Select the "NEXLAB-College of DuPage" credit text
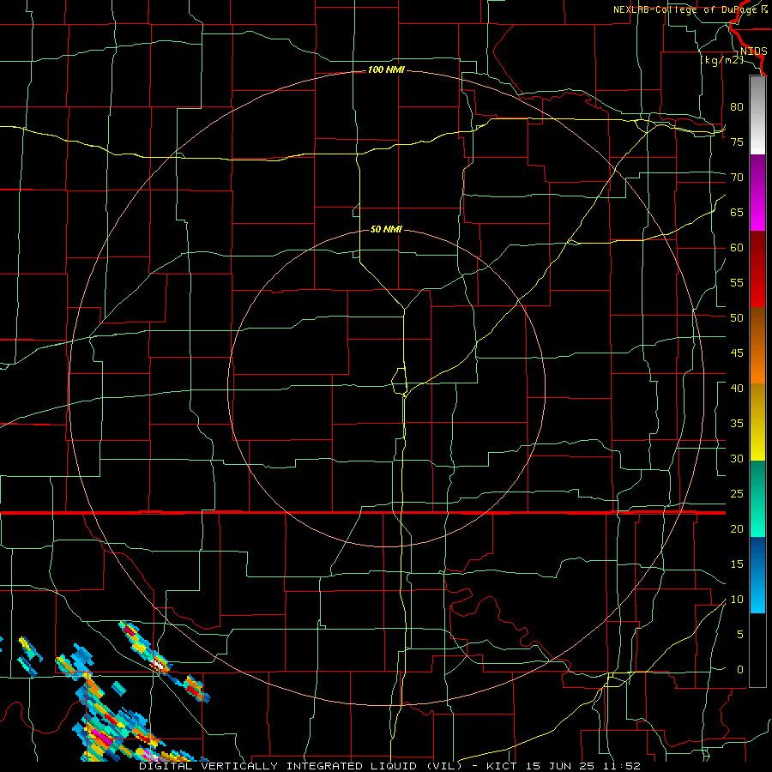The height and width of the screenshot is (772, 772). point(685,9)
